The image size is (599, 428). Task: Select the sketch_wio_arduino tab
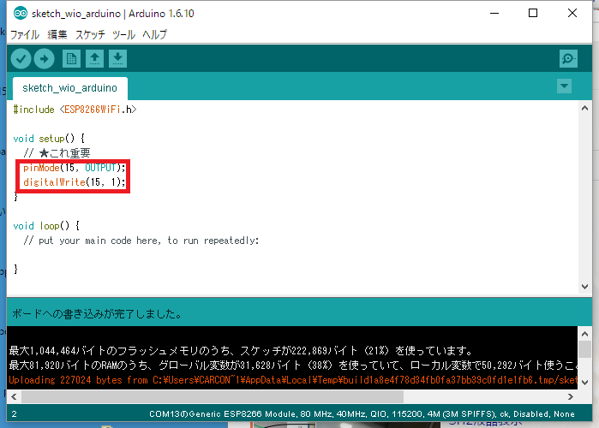tap(70, 88)
